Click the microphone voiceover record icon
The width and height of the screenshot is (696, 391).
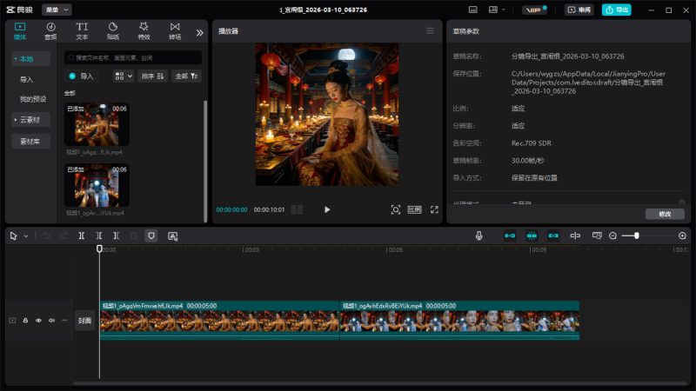478,235
